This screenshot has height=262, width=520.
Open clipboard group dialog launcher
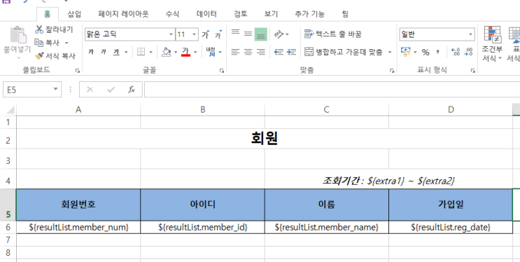coord(77,70)
